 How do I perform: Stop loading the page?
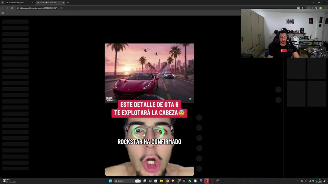tap(12, 8)
